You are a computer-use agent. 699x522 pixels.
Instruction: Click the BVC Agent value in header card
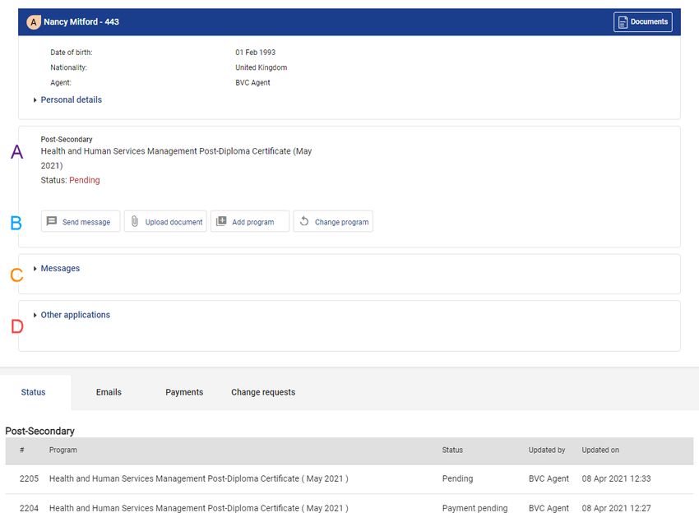point(252,82)
